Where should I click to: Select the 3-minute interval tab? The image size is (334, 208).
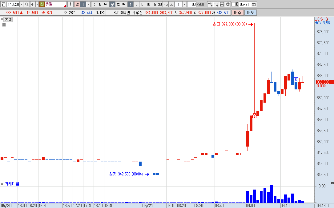(x=136, y=4)
